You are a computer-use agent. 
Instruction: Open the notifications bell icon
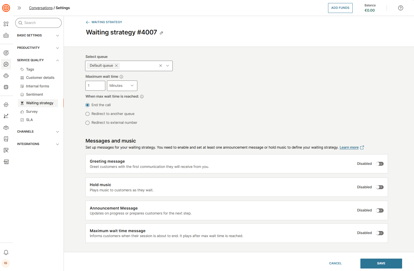pos(6,252)
